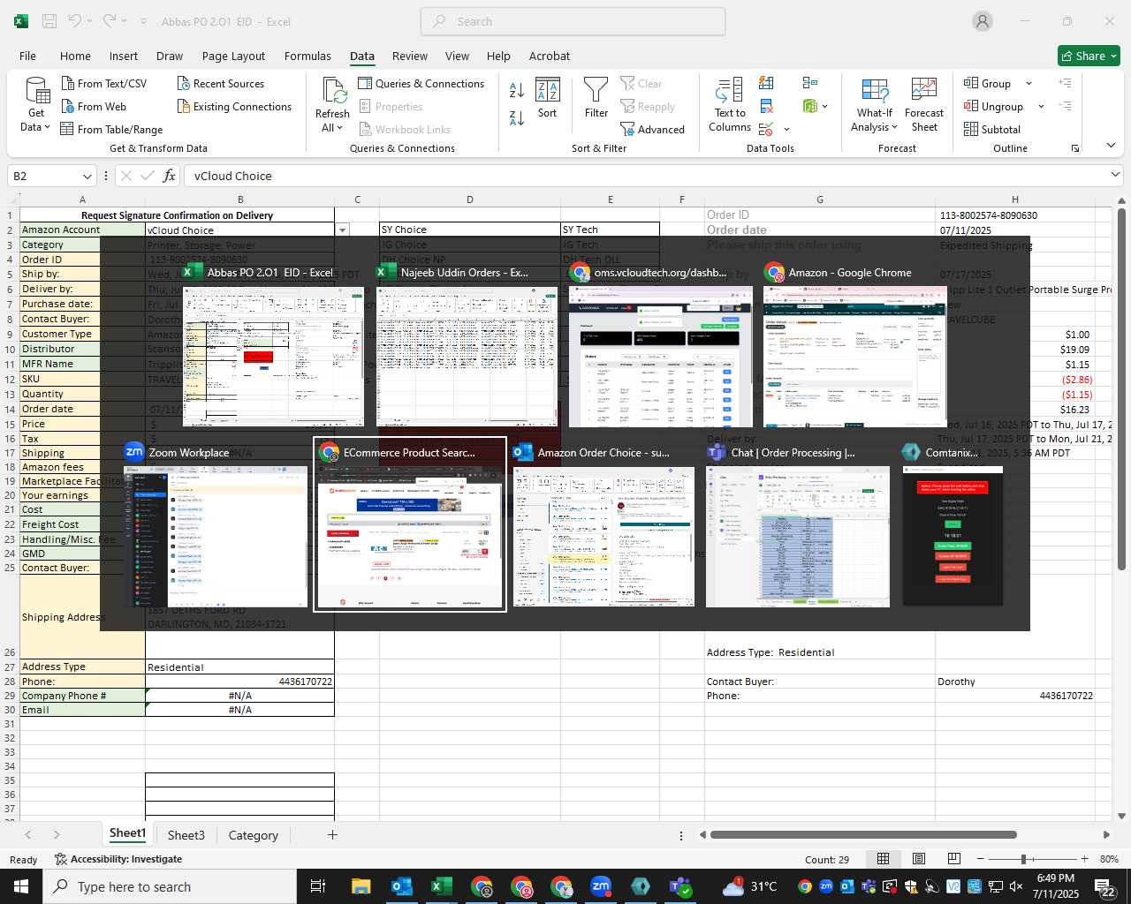Screen dimensions: 1131x904
Task: Click the Consolidate icon
Action: 810,83
